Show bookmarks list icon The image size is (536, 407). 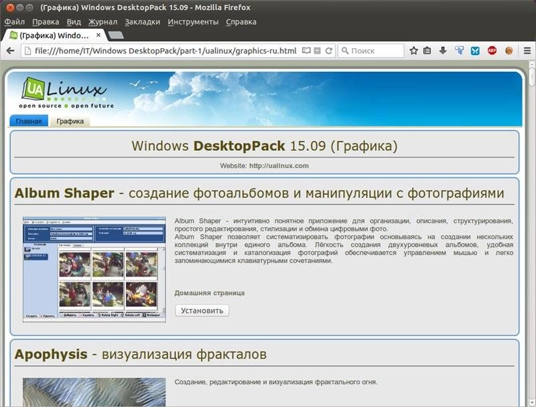[427, 51]
